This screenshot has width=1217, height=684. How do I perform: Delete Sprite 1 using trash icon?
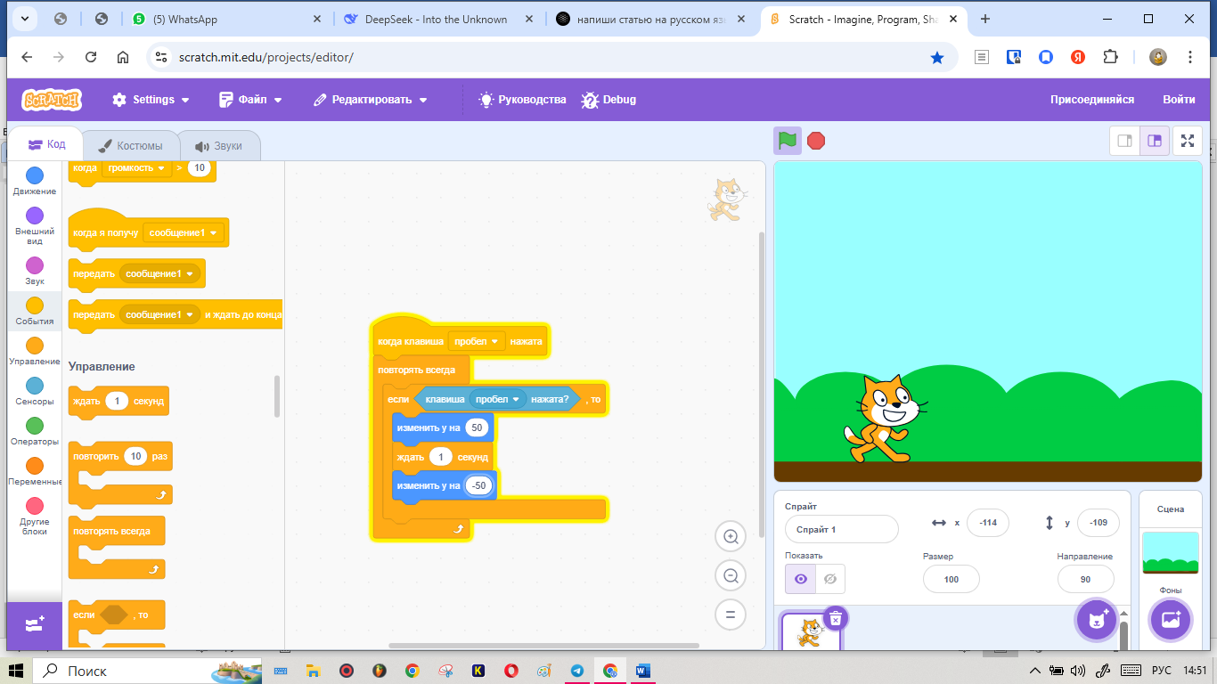pyautogui.click(x=835, y=617)
